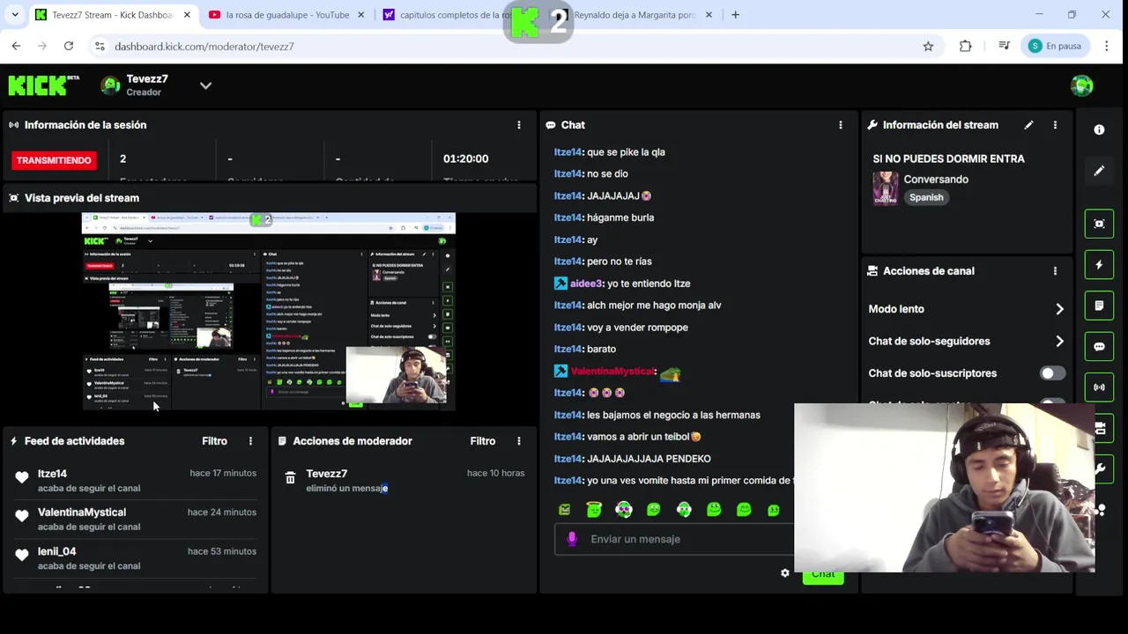Click the heart icon next to lenii_04
1128x634 pixels.
pos(22,555)
